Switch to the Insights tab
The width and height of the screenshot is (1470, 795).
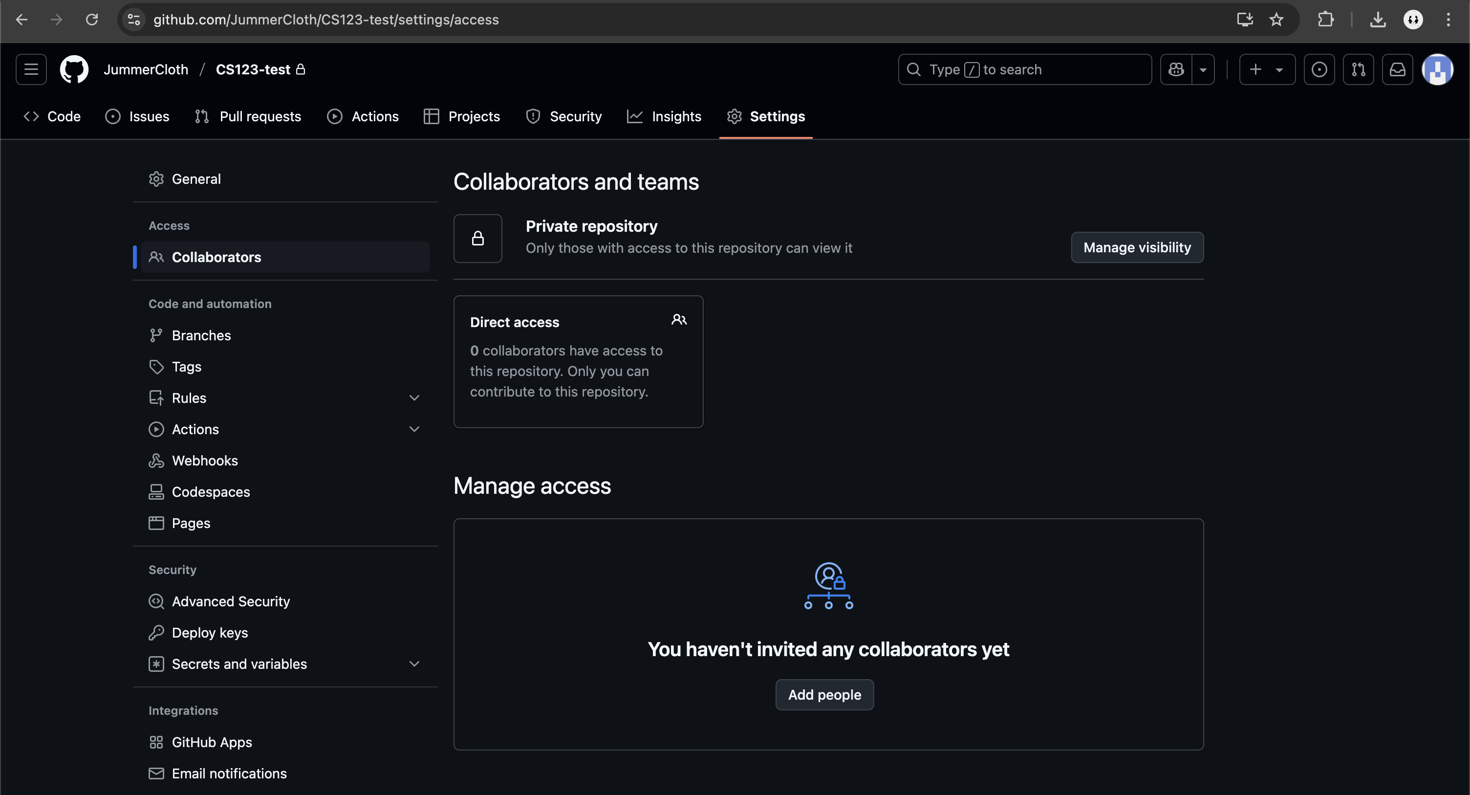664,116
